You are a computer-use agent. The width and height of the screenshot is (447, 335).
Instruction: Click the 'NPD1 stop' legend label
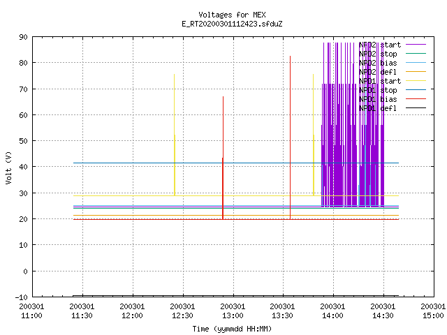coord(378,90)
